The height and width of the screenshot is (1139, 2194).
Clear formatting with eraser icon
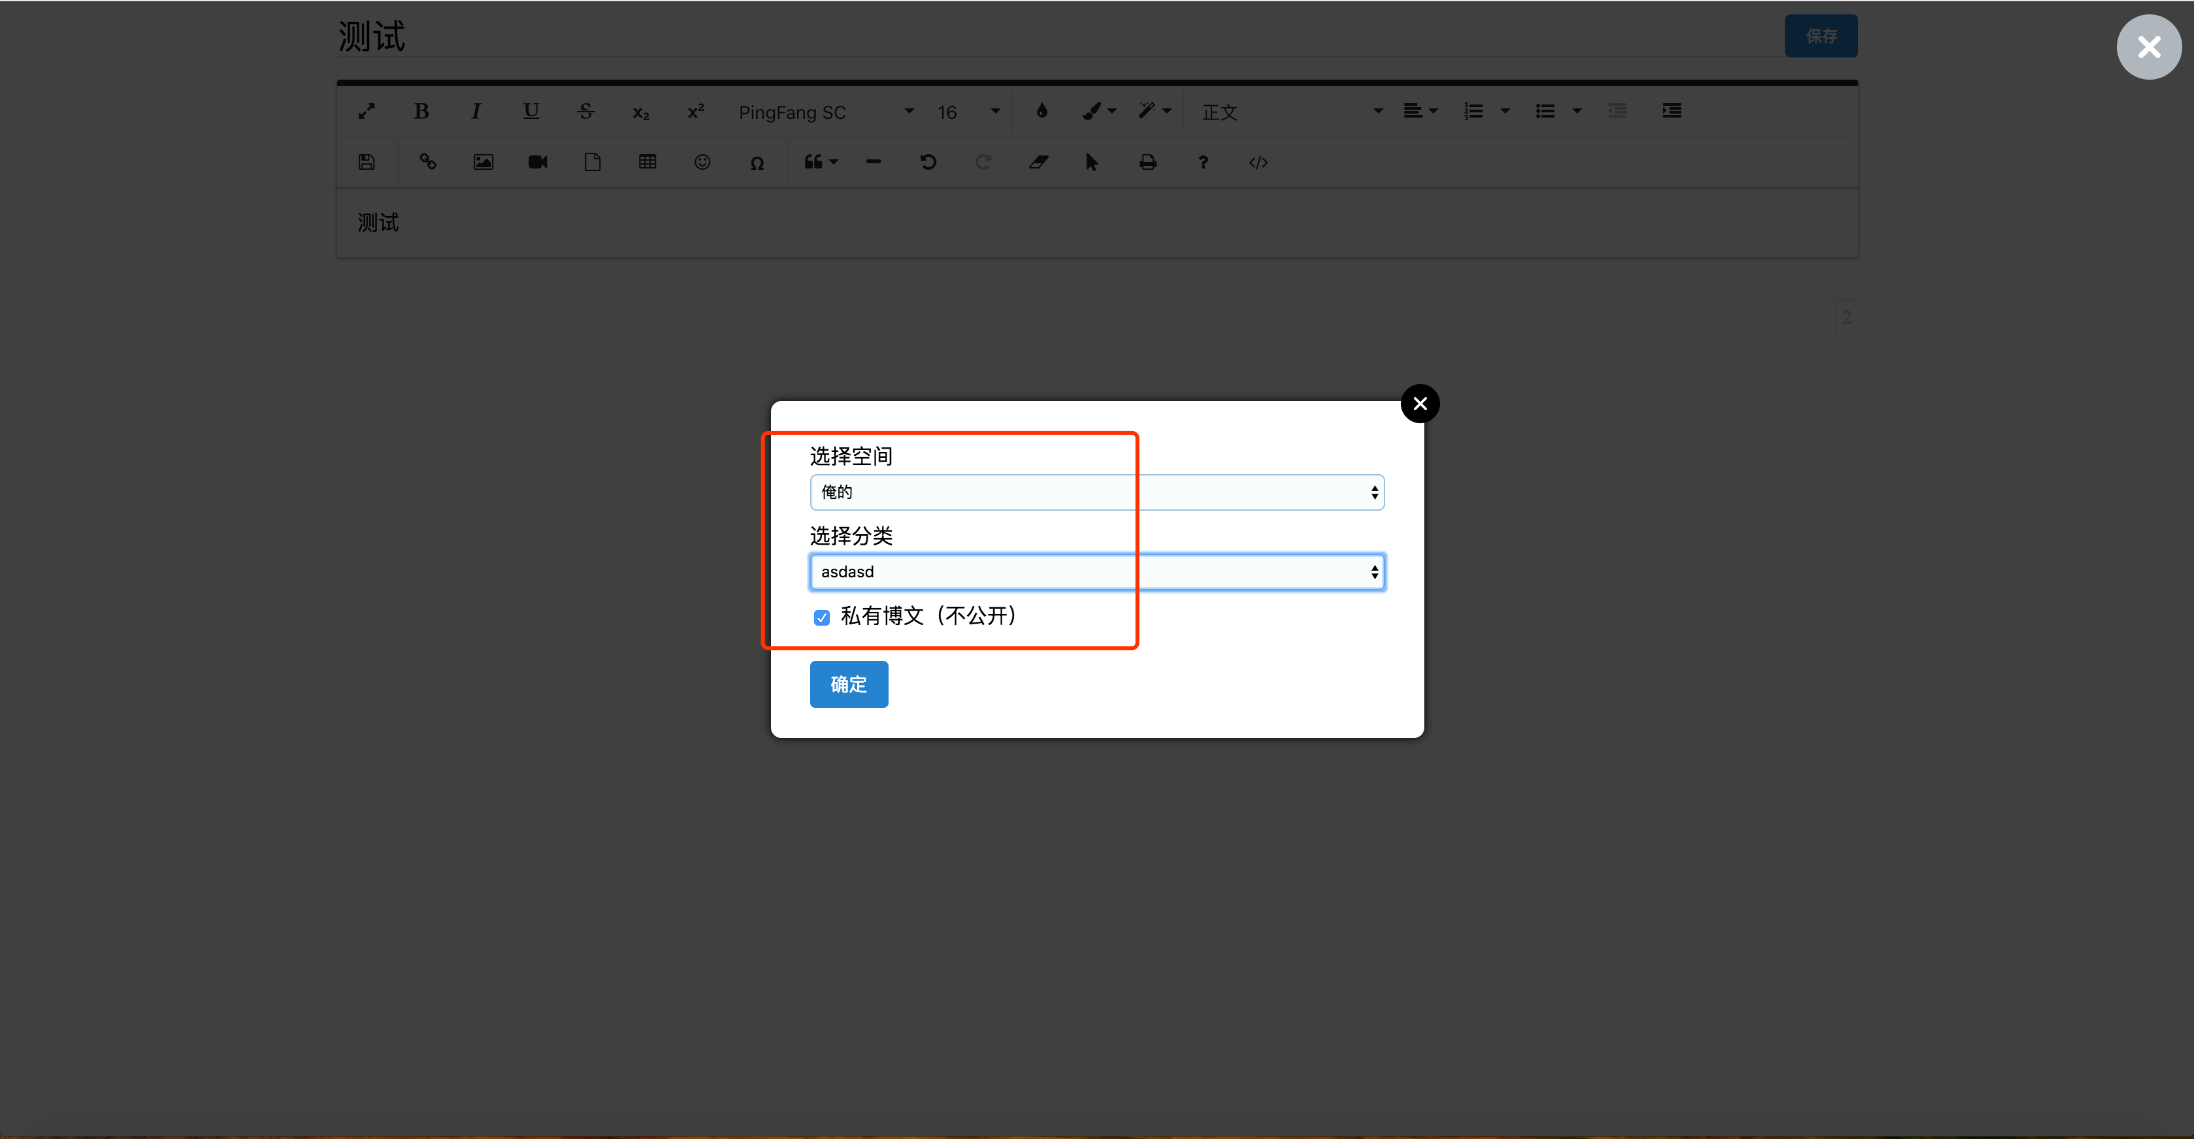[1038, 162]
